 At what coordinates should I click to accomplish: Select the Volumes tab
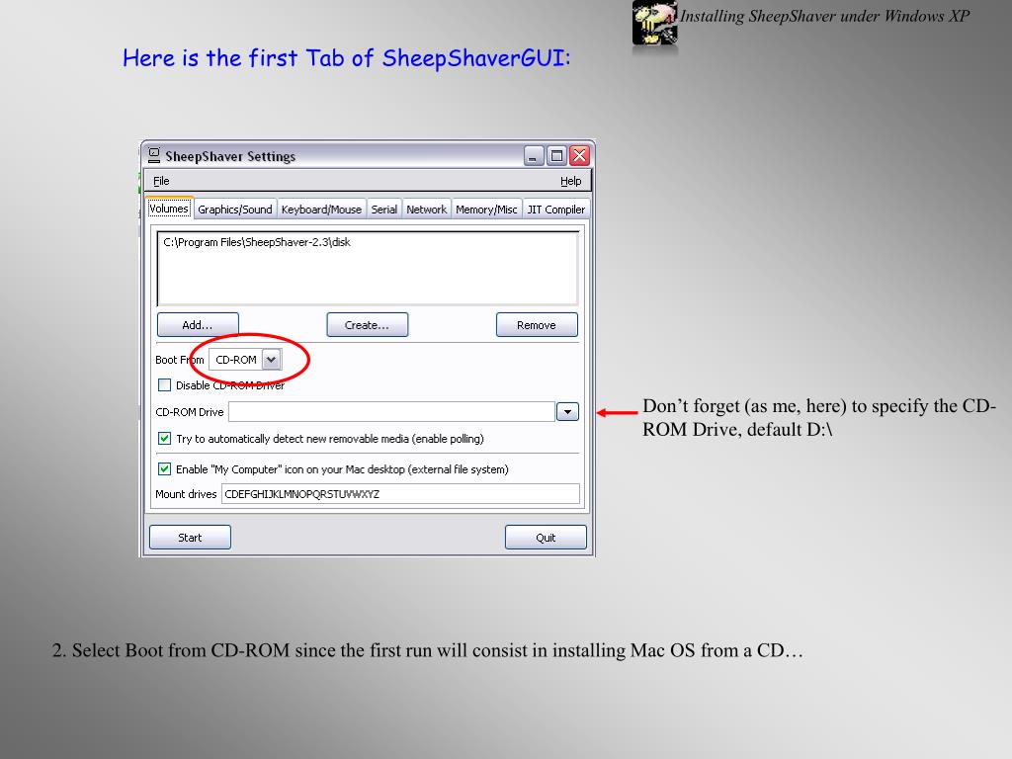pos(168,209)
